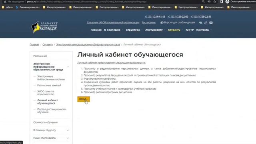
Task: Go to 'Главная' in main menu
Action: coord(96,30)
